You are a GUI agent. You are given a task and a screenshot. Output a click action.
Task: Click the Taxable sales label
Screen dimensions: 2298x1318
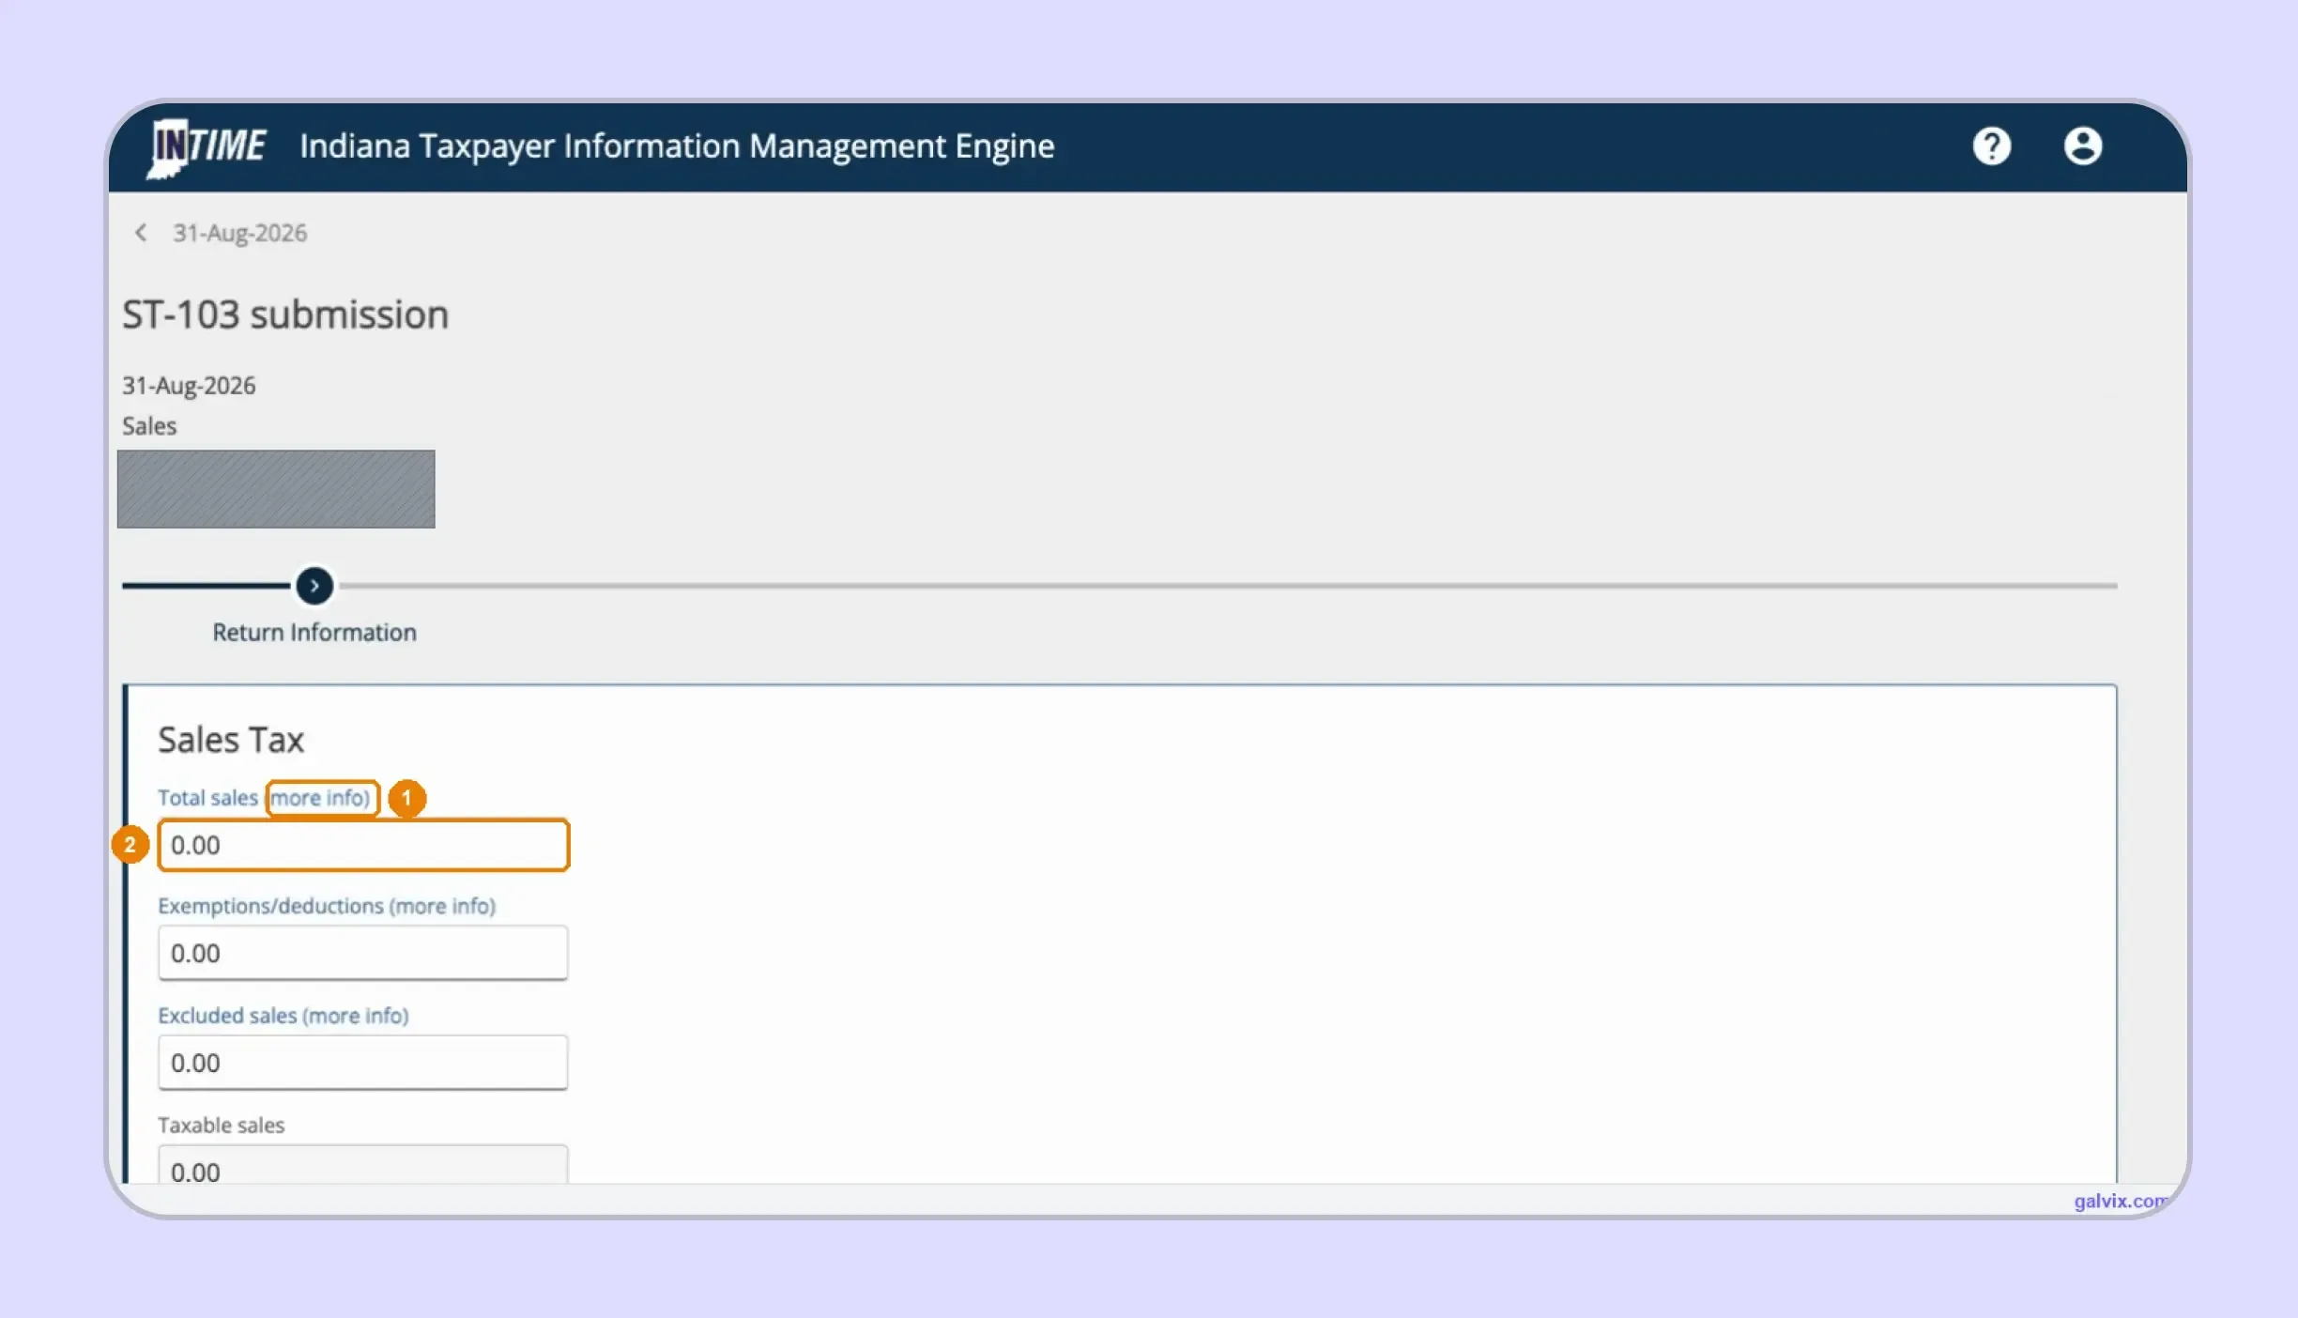coord(221,1126)
